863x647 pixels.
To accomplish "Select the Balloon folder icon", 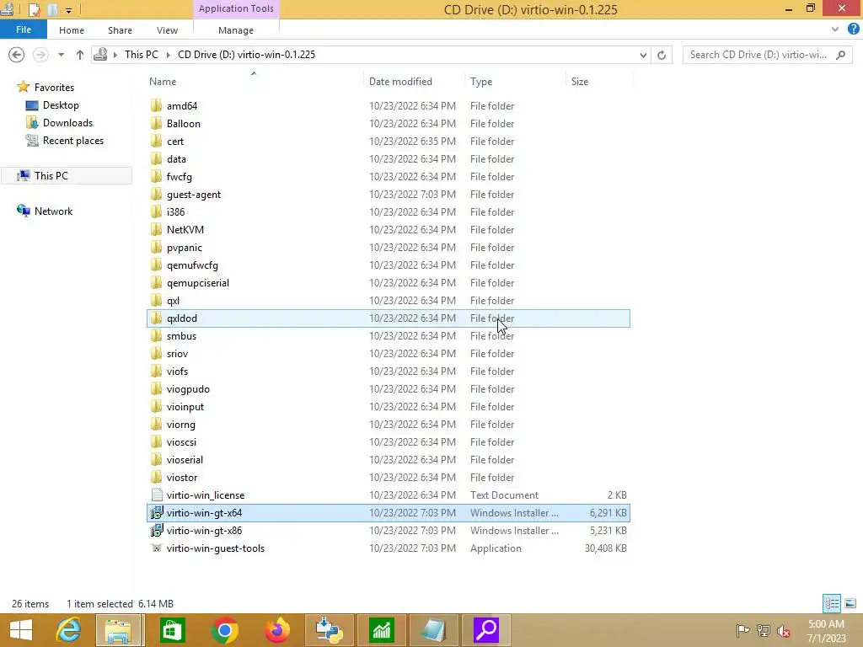I will coord(156,123).
